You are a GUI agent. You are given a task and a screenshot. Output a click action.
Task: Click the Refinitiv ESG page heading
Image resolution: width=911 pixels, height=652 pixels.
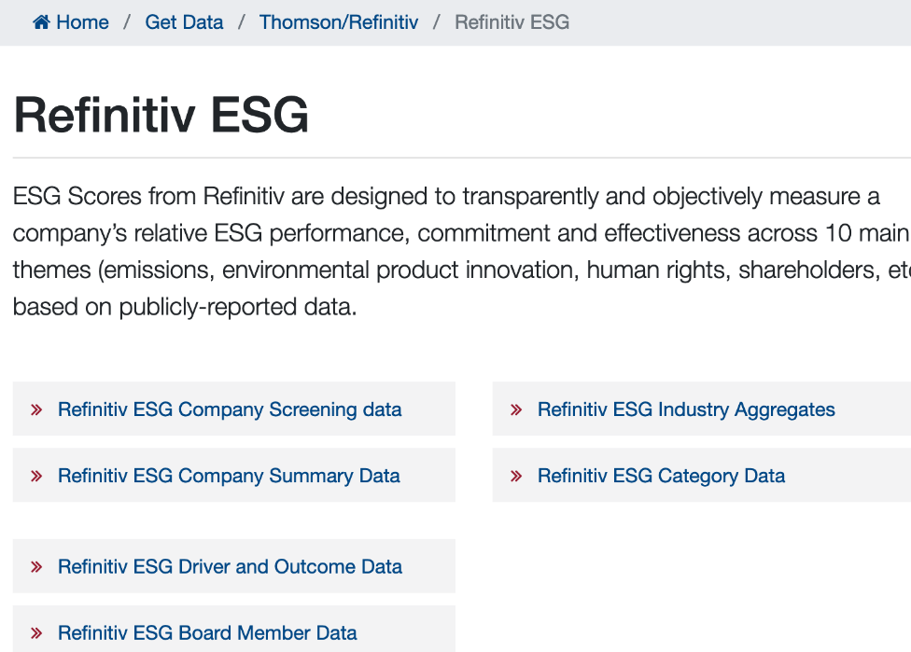[161, 115]
